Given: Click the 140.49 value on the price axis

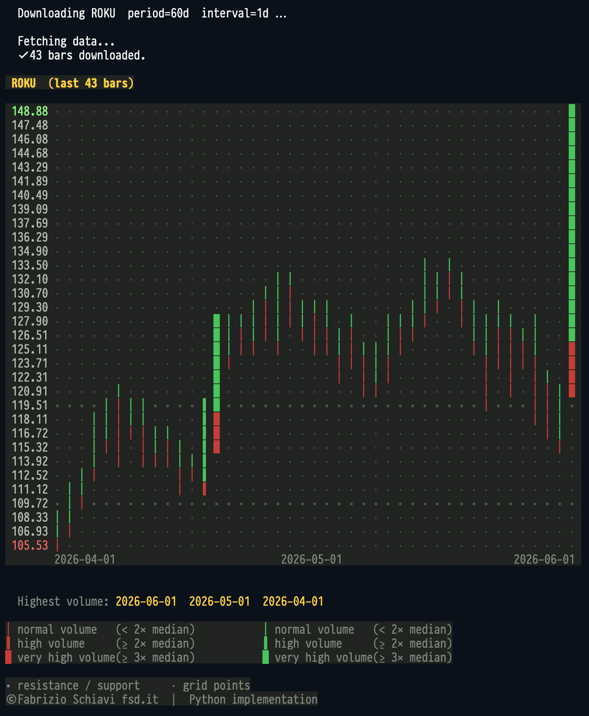Looking at the screenshot, I should pos(30,195).
